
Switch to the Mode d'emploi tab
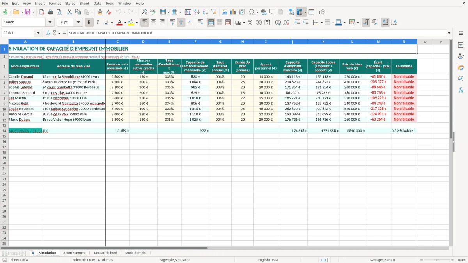pyautogui.click(x=136, y=253)
